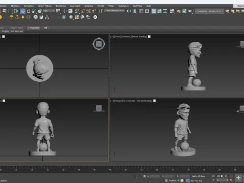Open Schematic View icon
This screenshot has height=183, width=244.
[165, 11]
